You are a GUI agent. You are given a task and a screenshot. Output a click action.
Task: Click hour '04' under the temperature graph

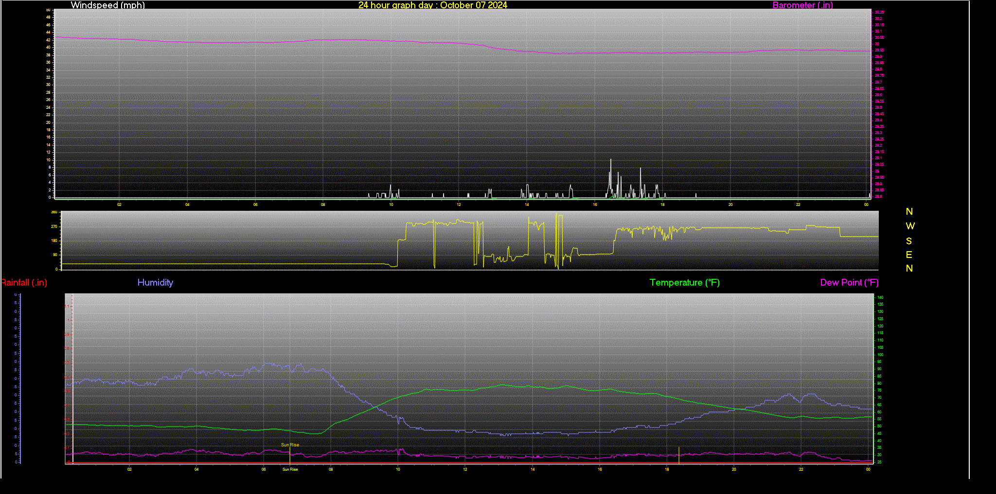coord(196,469)
